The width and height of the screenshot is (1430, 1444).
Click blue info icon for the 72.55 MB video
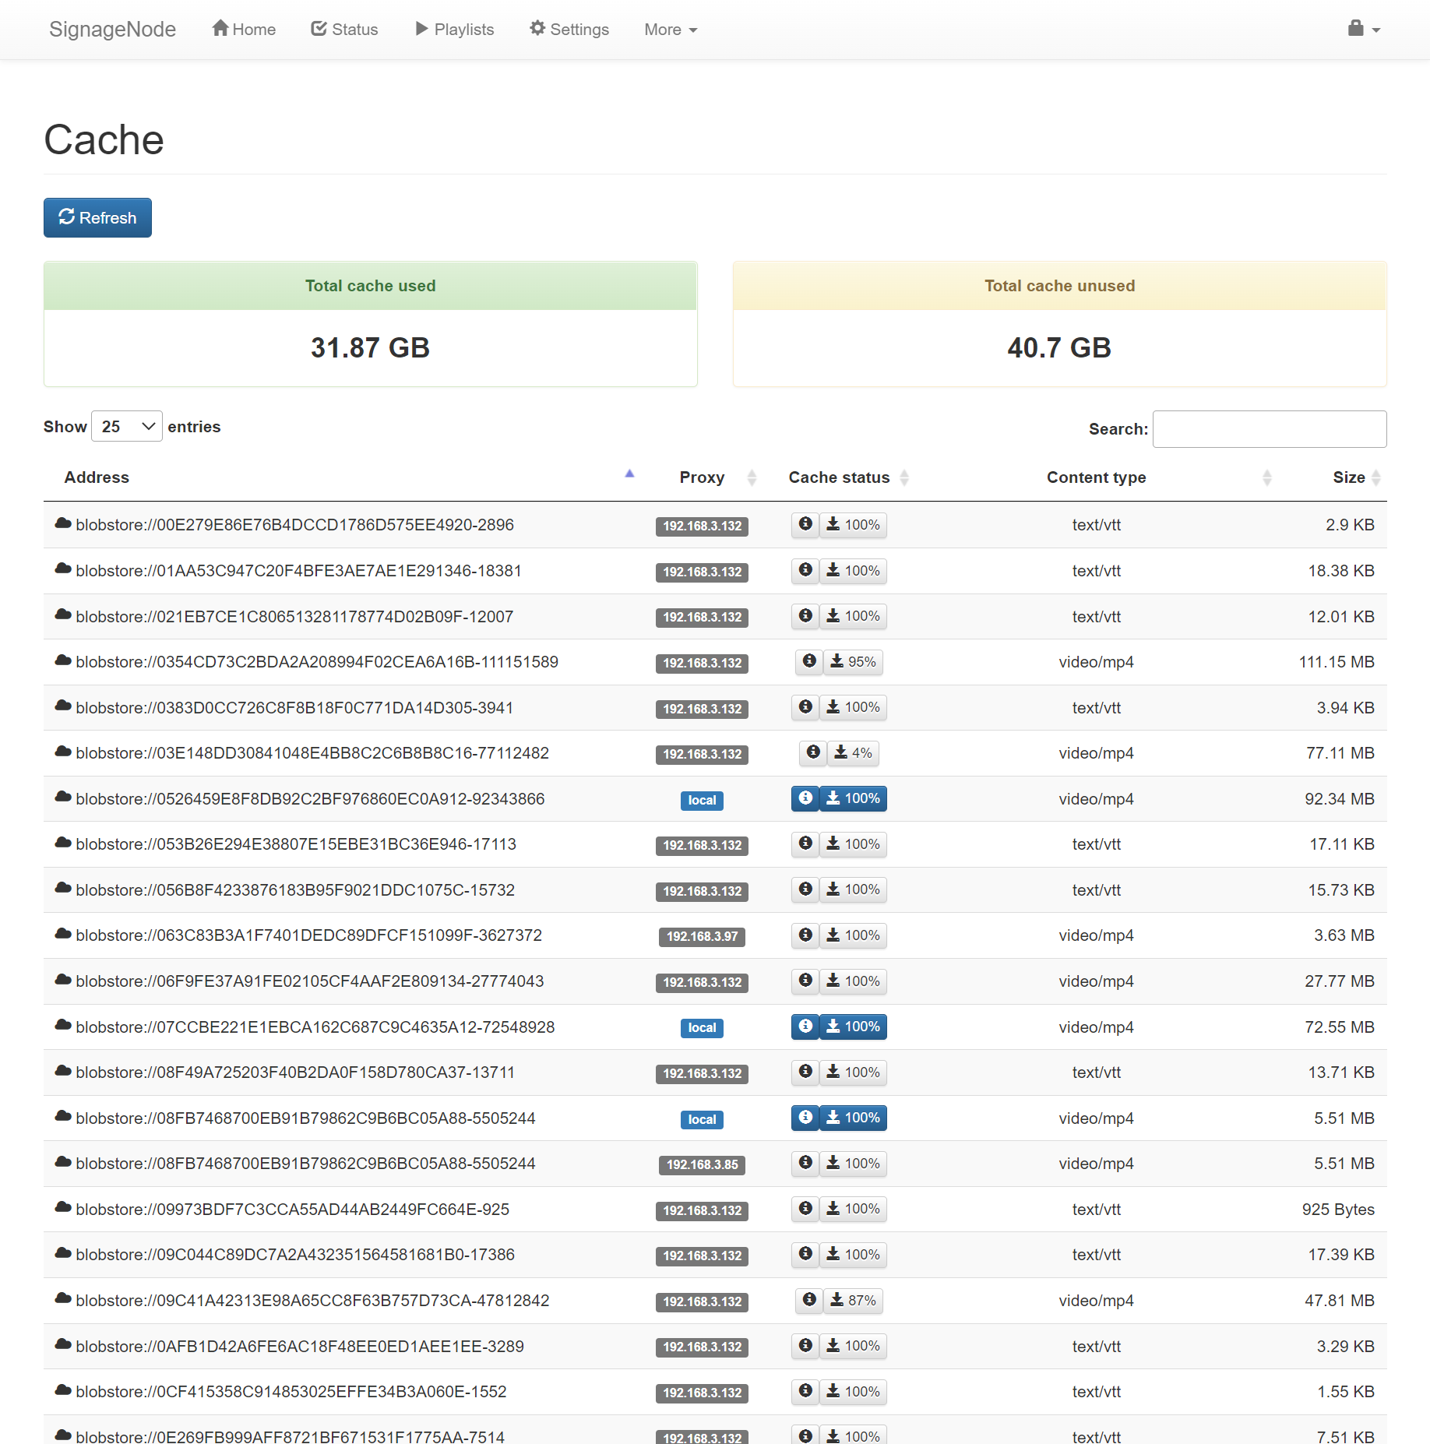[805, 1027]
